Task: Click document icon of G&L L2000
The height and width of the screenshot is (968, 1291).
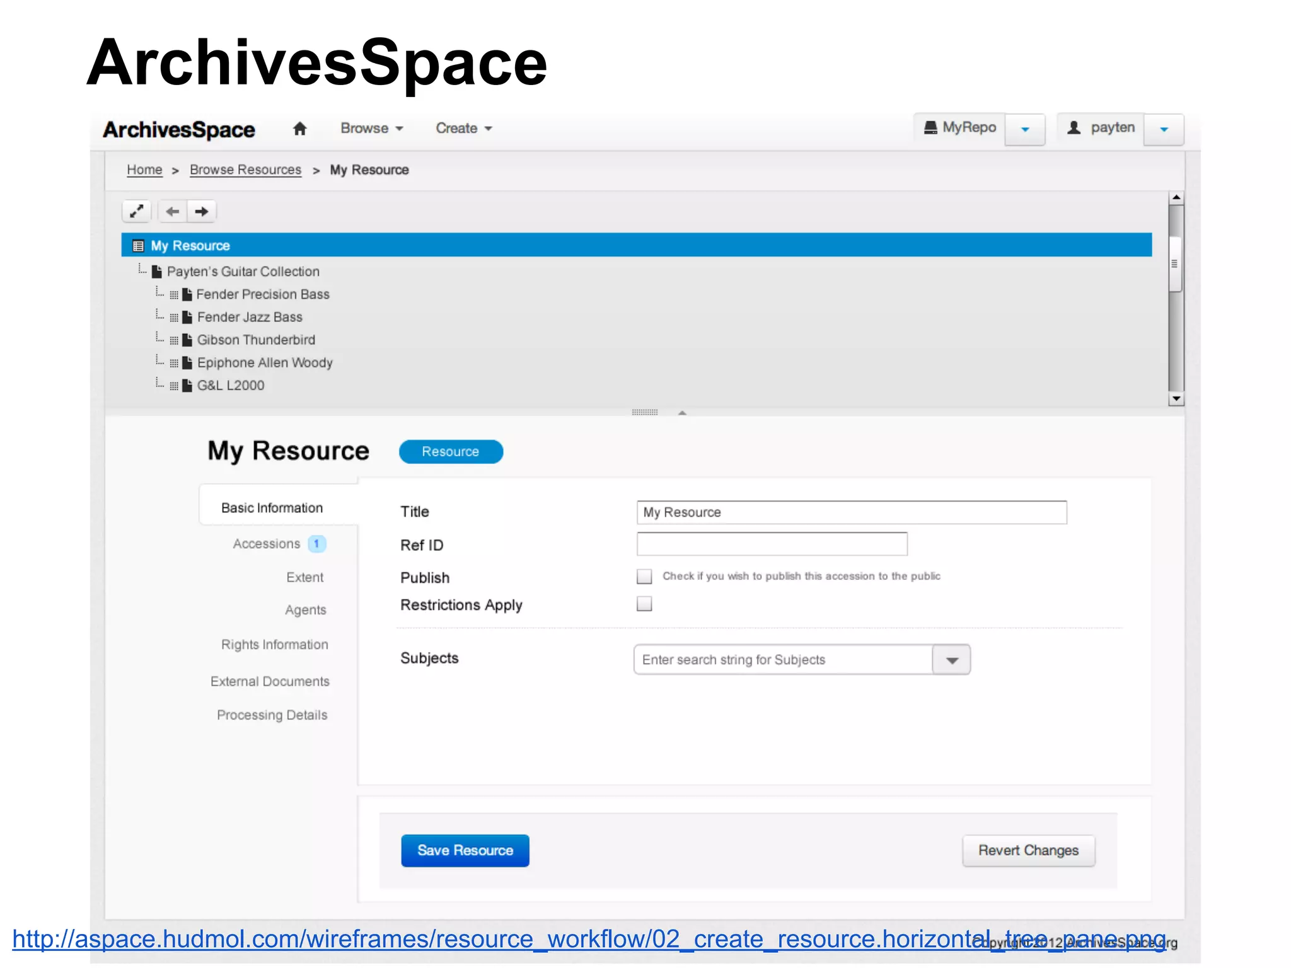Action: coord(187,385)
